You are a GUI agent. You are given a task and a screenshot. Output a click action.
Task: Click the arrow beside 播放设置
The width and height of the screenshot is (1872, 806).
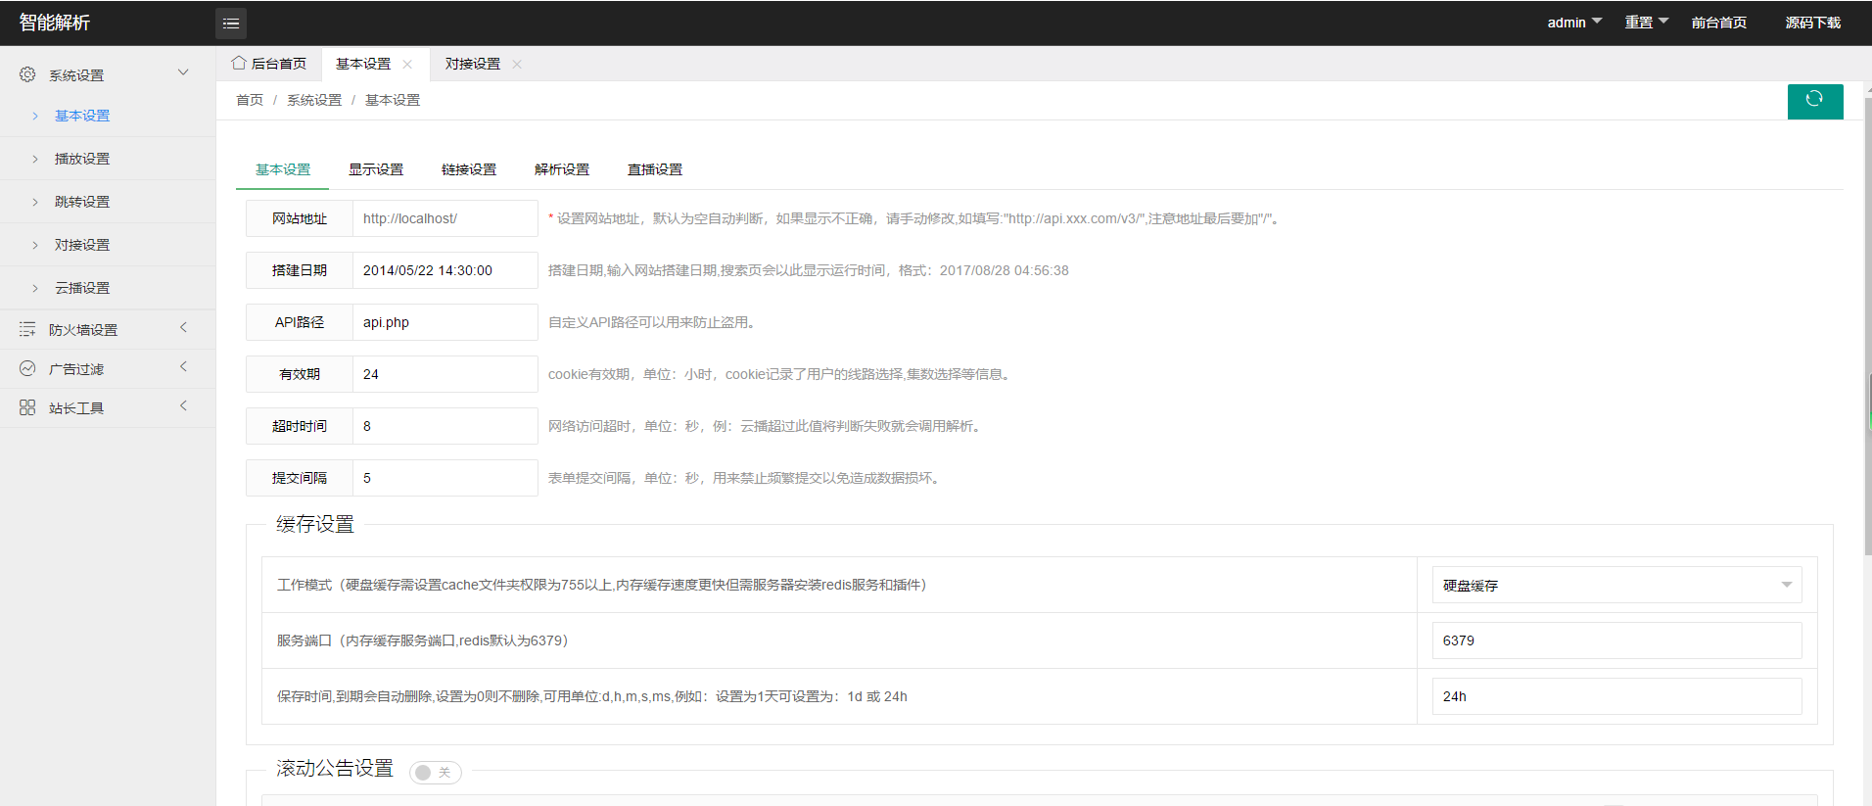coord(35,159)
